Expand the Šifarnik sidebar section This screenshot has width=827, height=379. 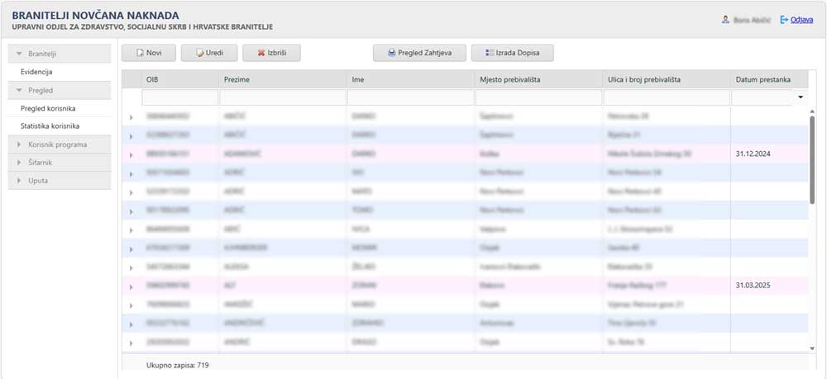(x=59, y=163)
